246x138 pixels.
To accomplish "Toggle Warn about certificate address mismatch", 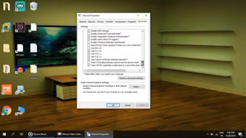I will tap(89, 59).
